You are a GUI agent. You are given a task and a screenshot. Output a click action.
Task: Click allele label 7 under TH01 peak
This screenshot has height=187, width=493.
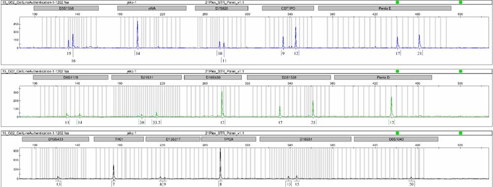113,184
